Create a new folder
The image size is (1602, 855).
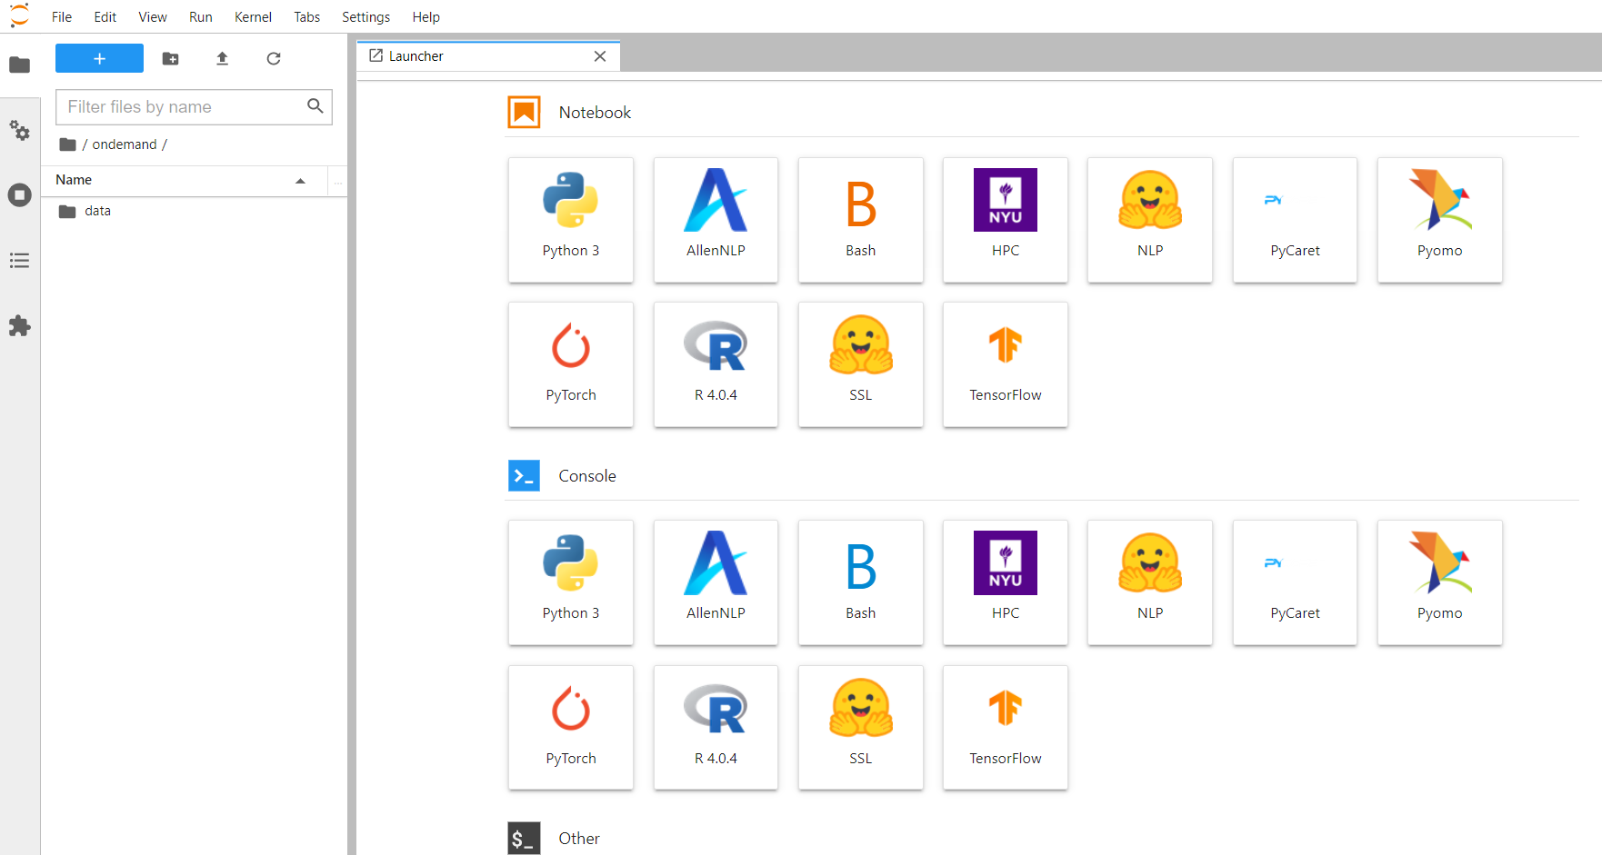170,58
